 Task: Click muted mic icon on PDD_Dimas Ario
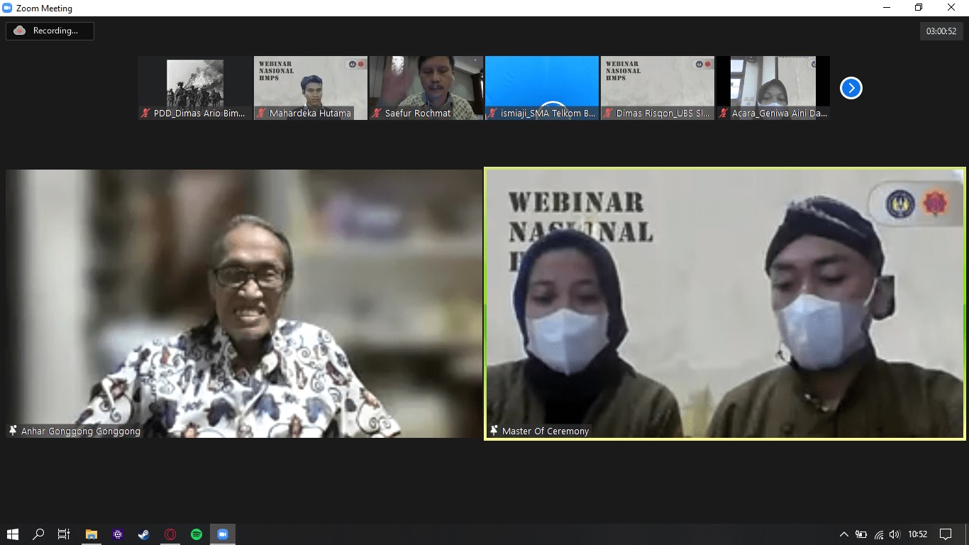(x=145, y=113)
